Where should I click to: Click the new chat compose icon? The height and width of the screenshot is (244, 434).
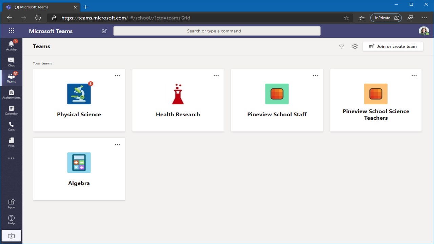tap(104, 31)
